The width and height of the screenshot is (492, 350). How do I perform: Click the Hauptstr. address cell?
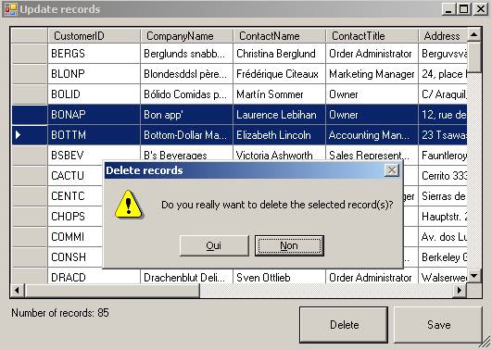click(x=443, y=217)
